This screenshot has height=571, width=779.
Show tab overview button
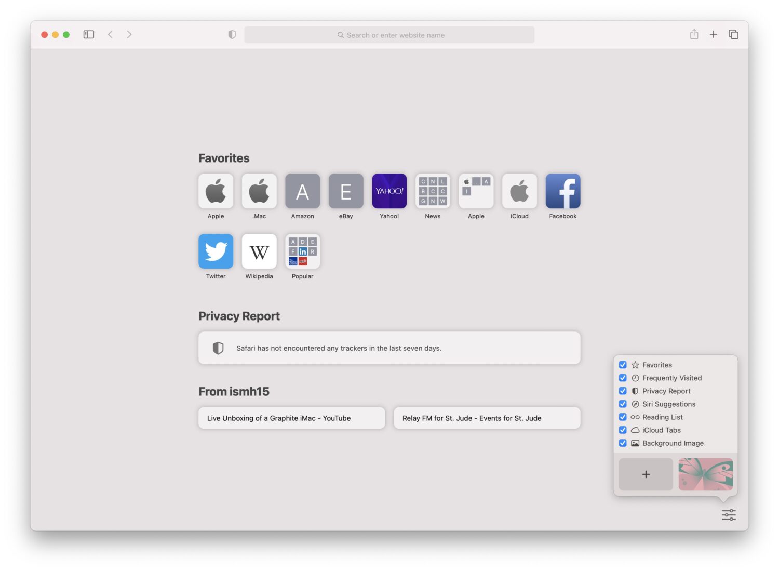[733, 34]
